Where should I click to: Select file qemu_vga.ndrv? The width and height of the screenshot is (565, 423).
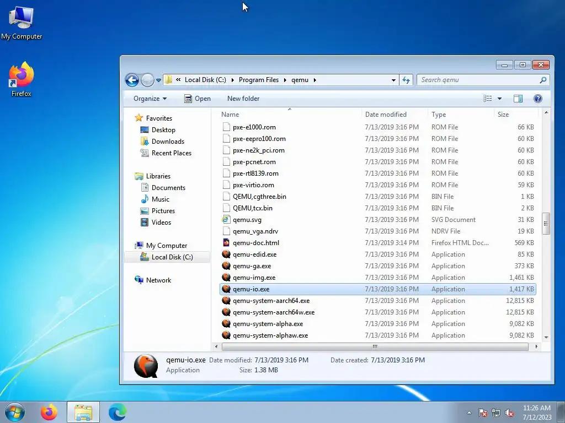coord(377,231)
